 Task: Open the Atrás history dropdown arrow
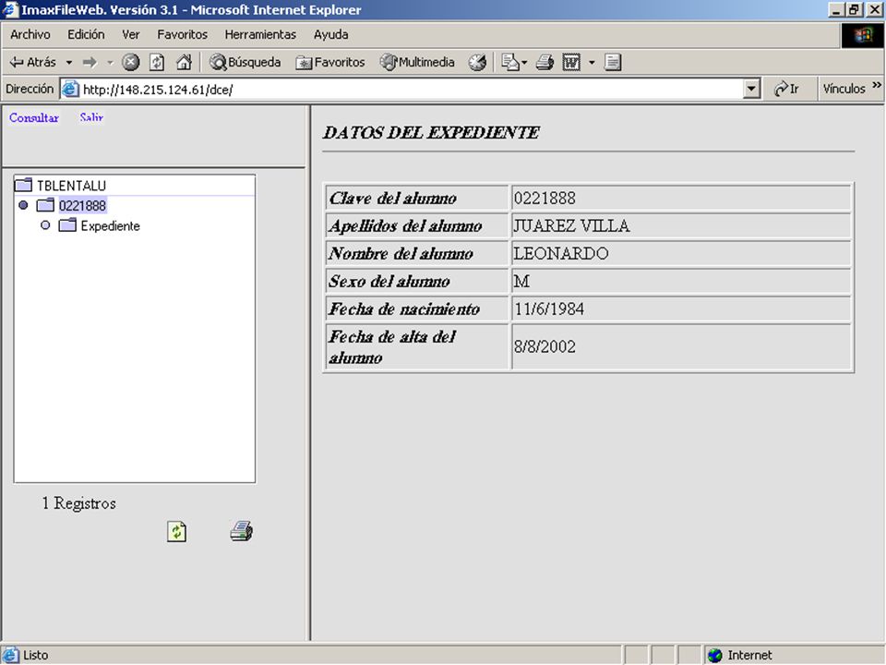click(x=69, y=62)
